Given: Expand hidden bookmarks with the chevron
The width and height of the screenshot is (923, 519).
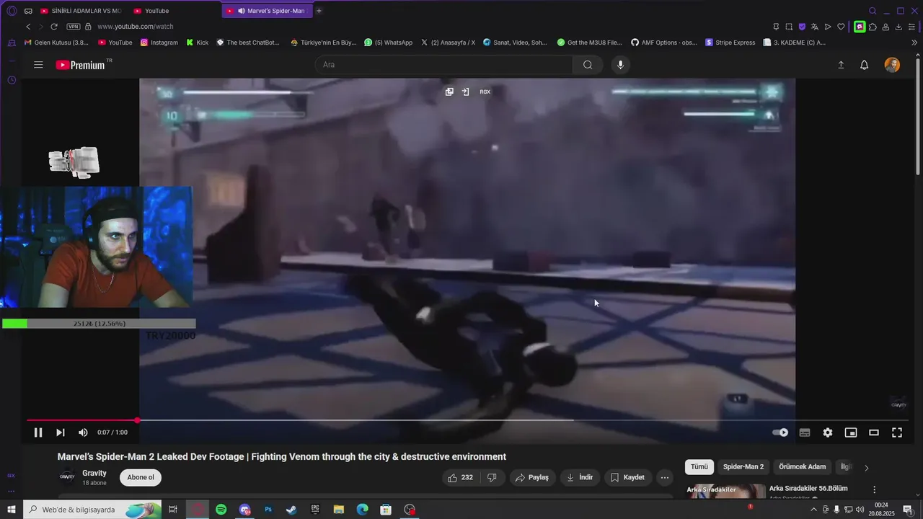Looking at the screenshot, I should (914, 43).
